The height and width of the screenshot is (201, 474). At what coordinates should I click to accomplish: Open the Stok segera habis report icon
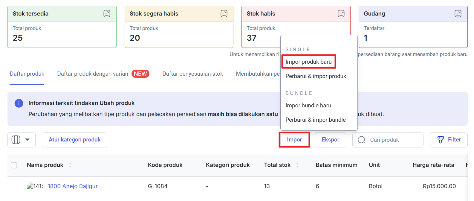[224, 13]
